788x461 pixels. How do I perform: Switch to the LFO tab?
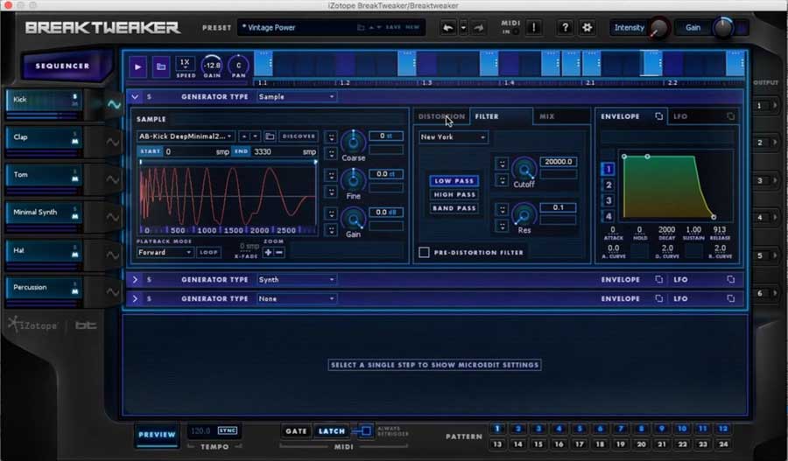(x=680, y=116)
